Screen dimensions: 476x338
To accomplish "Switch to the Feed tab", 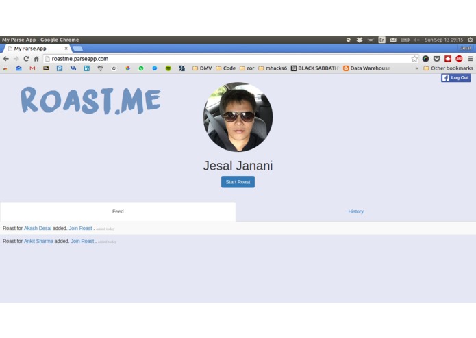I will [x=118, y=211].
